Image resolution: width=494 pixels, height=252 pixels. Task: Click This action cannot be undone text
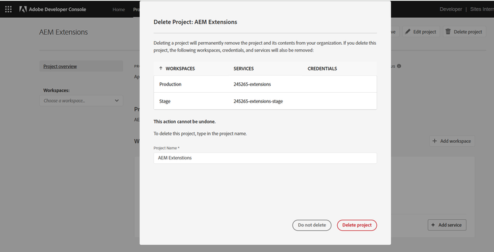click(184, 122)
